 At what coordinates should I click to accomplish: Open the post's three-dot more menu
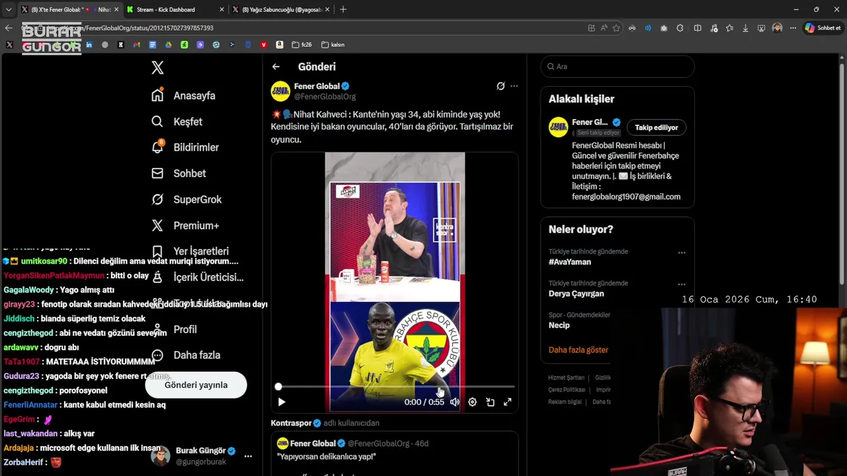click(x=514, y=86)
